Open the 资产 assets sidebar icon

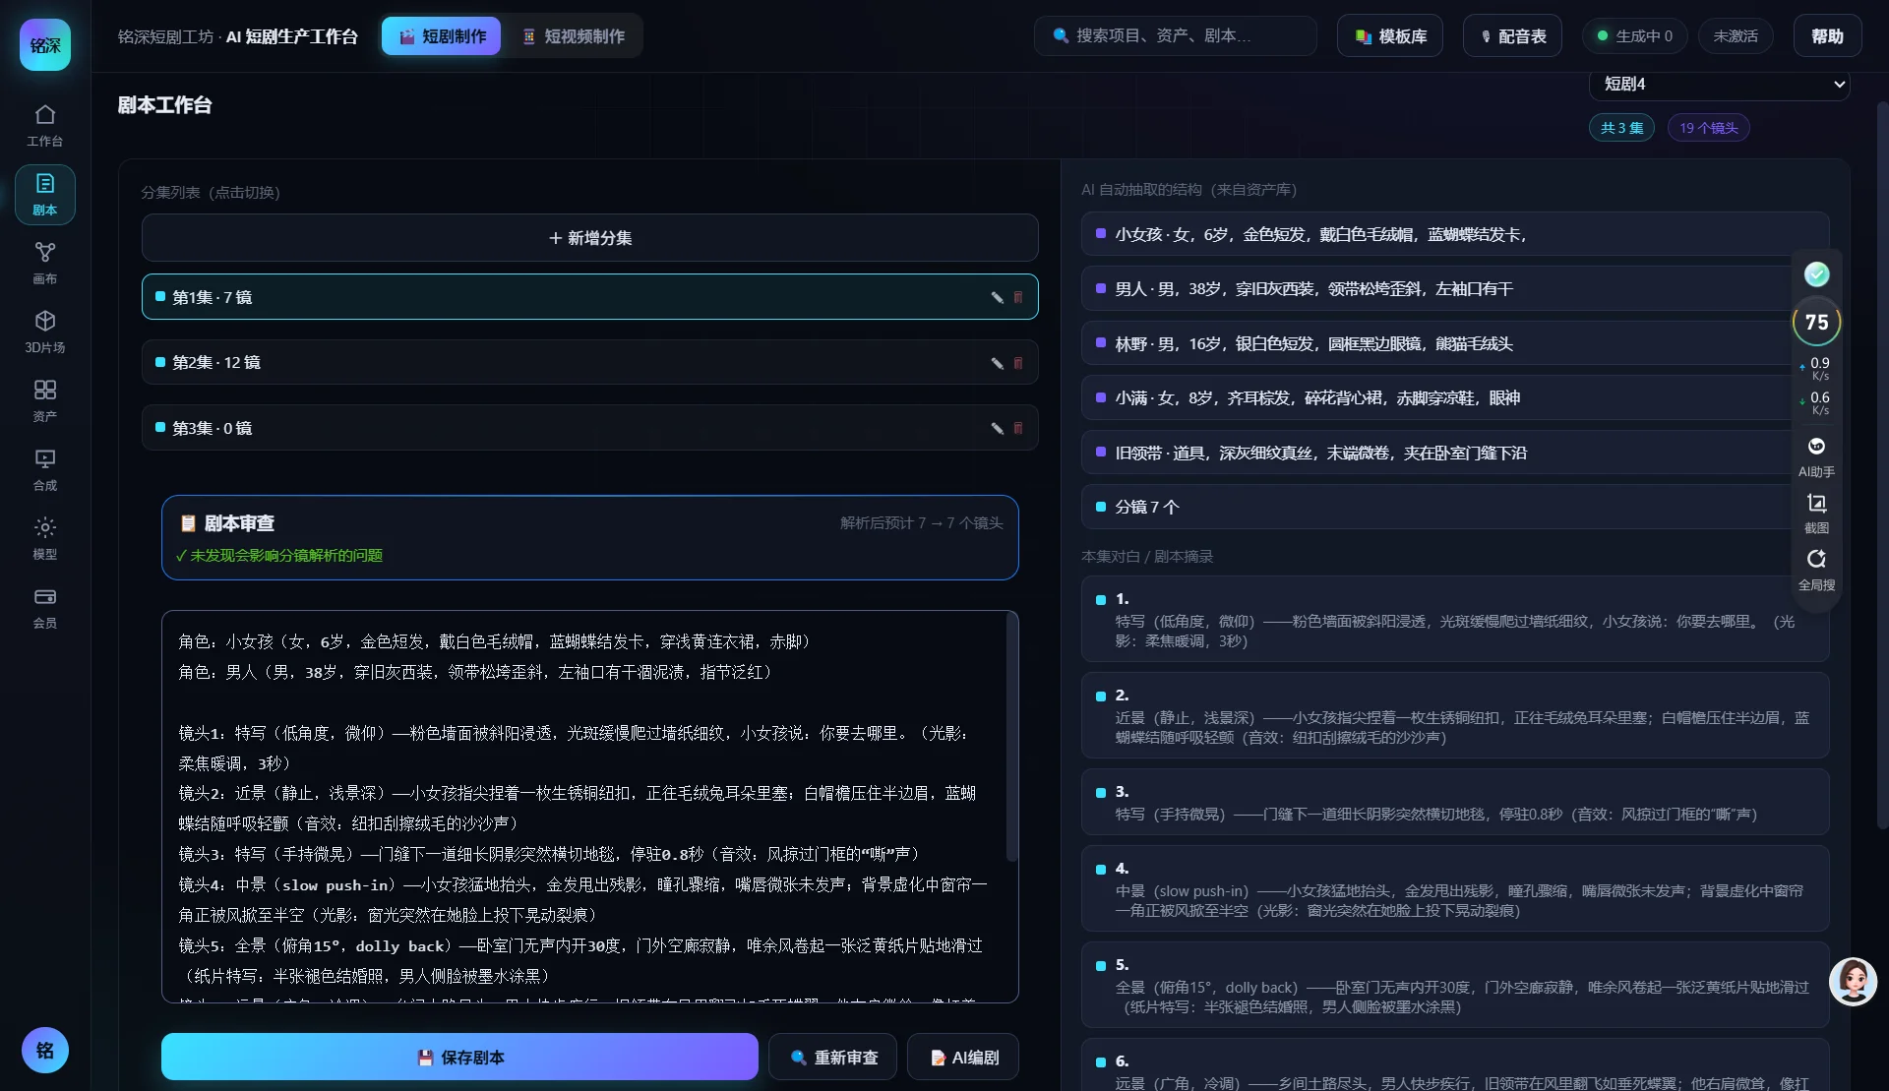[x=44, y=401]
